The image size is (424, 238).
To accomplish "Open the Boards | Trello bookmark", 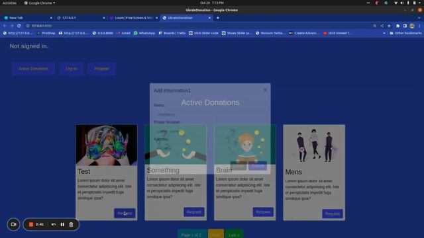I will [x=172, y=33].
